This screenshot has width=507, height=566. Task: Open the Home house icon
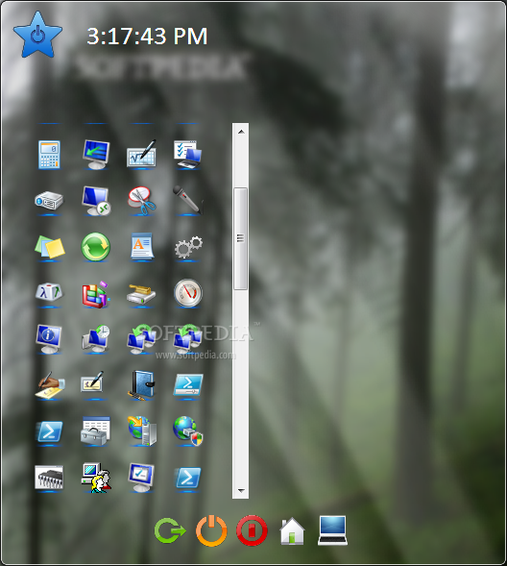[292, 530]
